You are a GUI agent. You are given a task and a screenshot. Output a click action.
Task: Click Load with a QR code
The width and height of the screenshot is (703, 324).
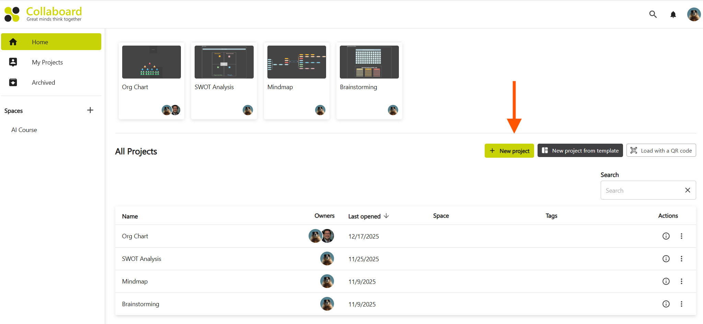coord(661,151)
